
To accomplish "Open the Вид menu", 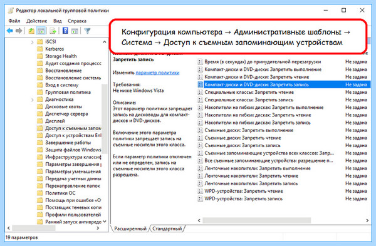I will (57, 21).
